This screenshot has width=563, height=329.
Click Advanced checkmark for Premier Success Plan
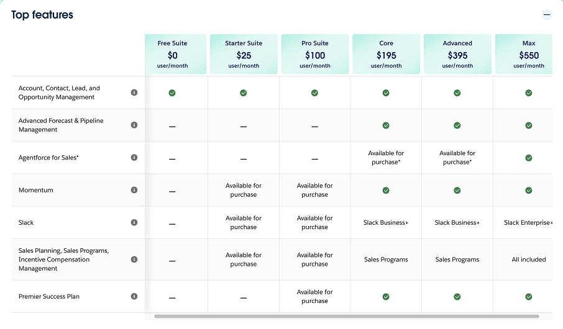(x=457, y=297)
